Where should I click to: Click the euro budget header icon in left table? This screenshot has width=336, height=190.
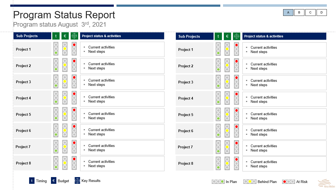tap(65, 36)
